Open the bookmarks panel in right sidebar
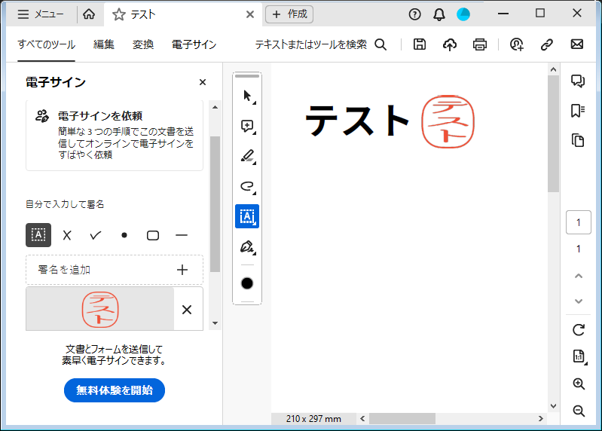The height and width of the screenshot is (431, 602). [x=578, y=111]
